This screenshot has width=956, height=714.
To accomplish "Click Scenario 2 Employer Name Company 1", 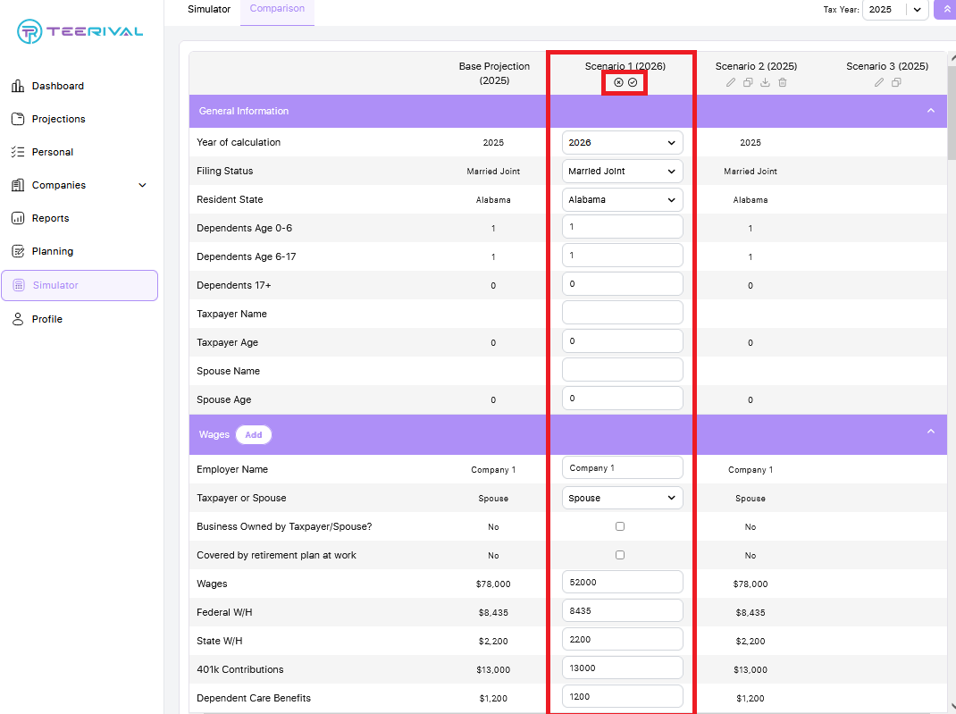I will [751, 470].
